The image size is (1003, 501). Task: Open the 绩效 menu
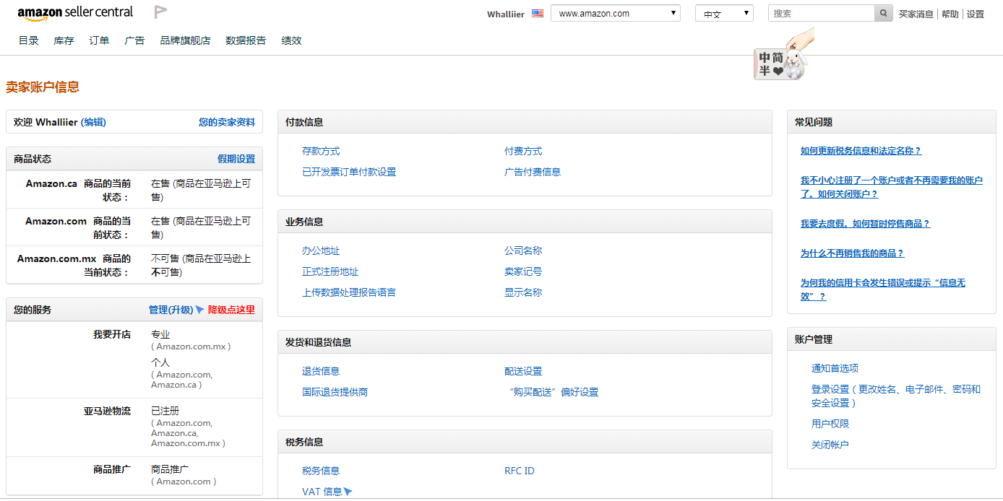click(x=291, y=40)
